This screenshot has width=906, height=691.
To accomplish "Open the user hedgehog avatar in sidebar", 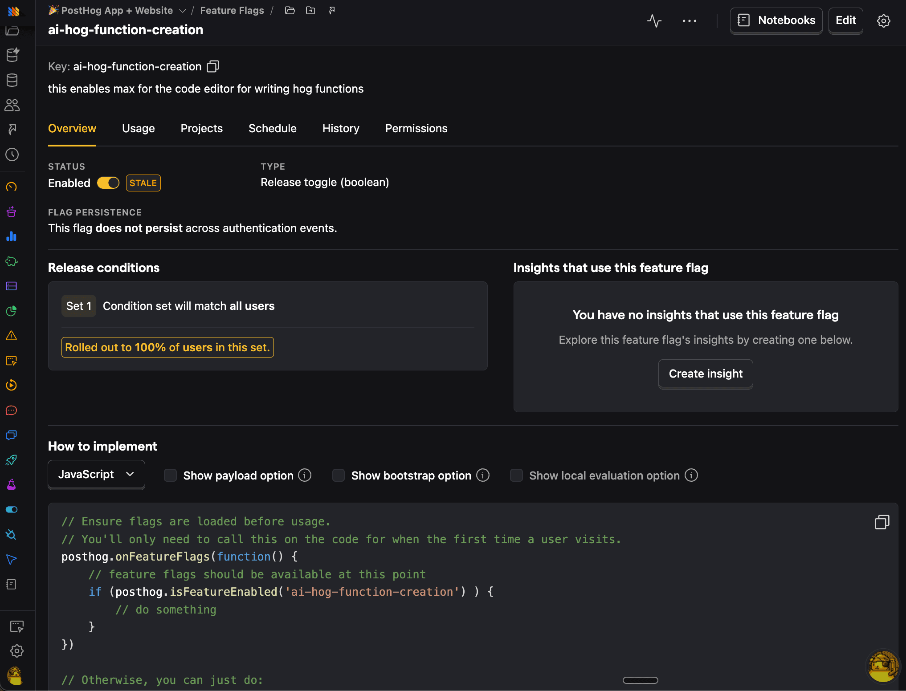I will pos(15,676).
